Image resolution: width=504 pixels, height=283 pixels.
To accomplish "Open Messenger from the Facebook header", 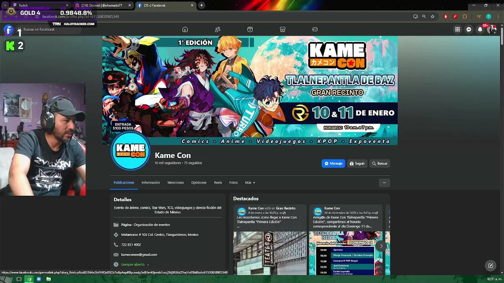I will tap(469, 29).
